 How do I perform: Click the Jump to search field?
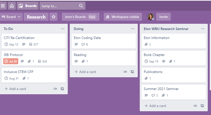pos(62,6)
